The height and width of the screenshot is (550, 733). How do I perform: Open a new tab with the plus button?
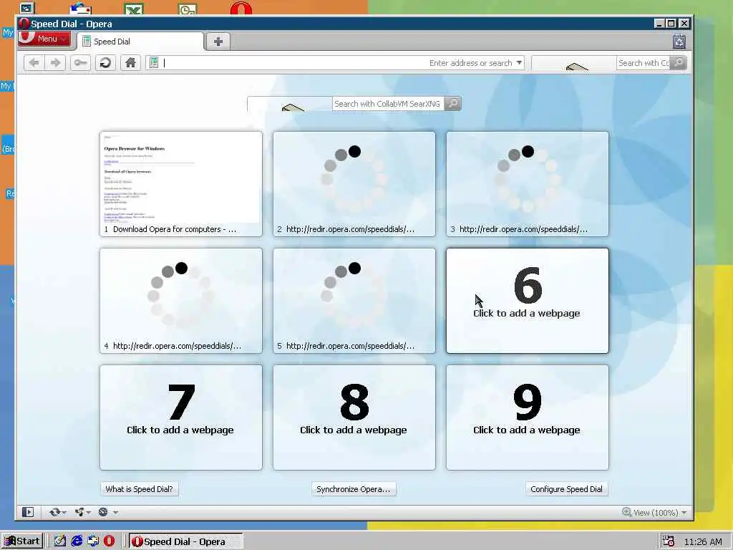(218, 41)
